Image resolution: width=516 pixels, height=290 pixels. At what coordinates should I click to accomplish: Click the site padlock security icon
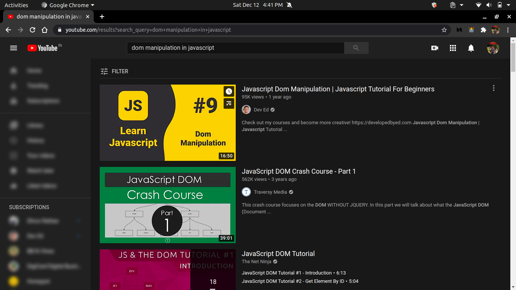(x=60, y=30)
